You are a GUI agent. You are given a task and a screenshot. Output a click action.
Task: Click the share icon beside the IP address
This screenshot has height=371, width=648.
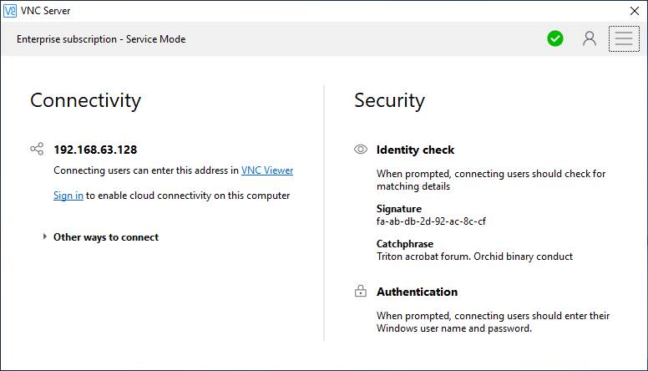click(37, 149)
